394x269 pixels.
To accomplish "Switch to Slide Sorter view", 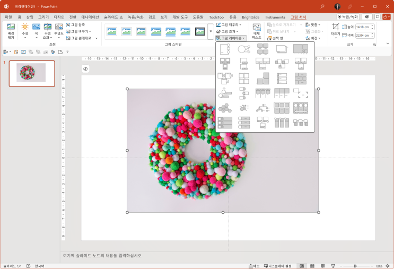I will click(312, 266).
